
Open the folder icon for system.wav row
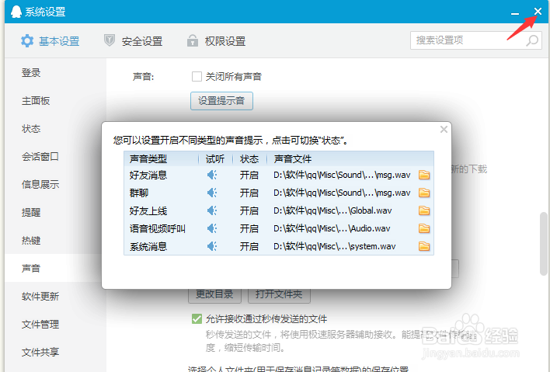(x=424, y=246)
